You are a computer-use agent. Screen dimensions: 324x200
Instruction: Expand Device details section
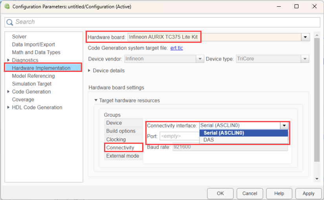(x=90, y=71)
